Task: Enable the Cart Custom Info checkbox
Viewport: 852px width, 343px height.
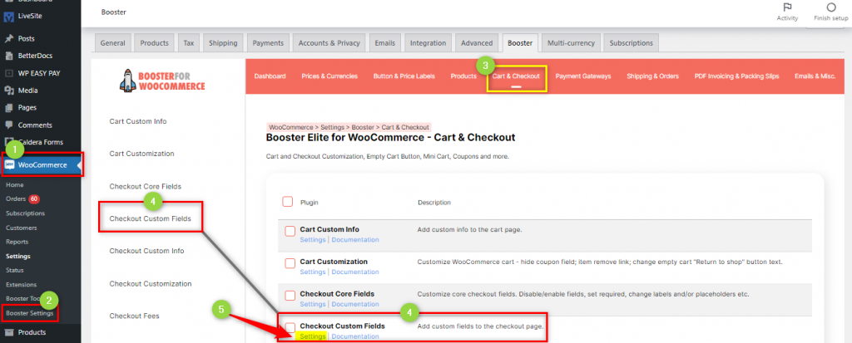Action: [290, 232]
